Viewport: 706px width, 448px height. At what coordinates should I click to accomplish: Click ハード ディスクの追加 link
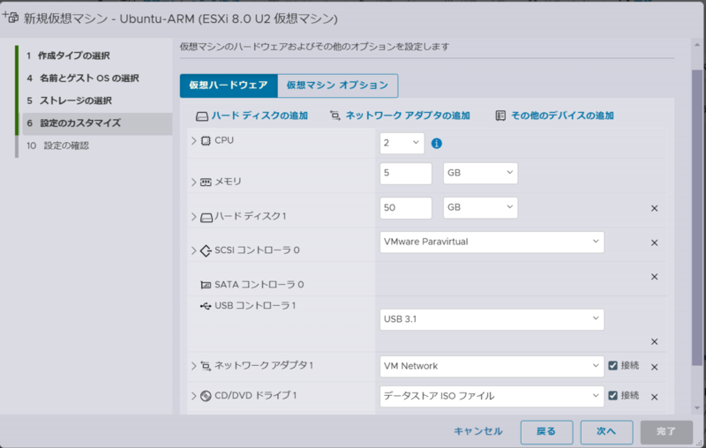click(252, 116)
